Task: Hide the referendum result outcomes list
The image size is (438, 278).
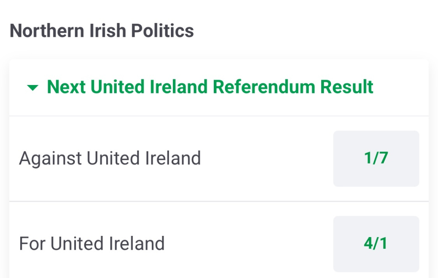Action: [32, 87]
